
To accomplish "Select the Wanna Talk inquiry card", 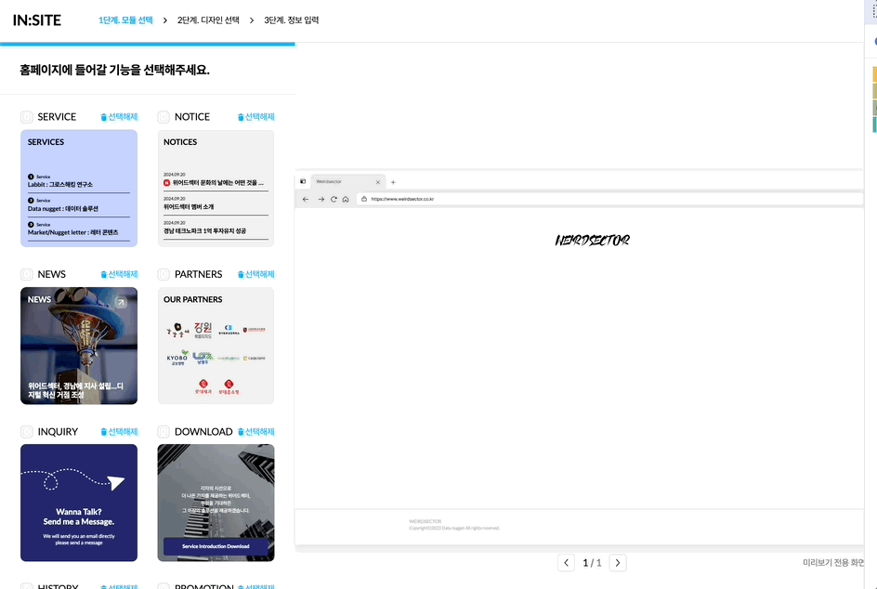I will tap(79, 503).
